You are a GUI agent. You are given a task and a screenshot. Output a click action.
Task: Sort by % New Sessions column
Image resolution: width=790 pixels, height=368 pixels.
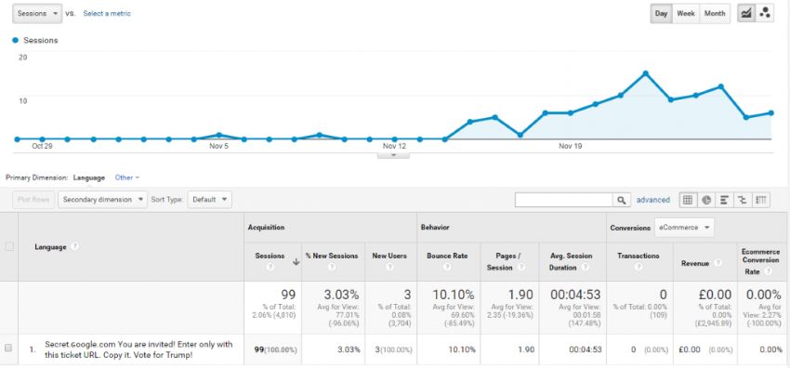pyautogui.click(x=332, y=256)
